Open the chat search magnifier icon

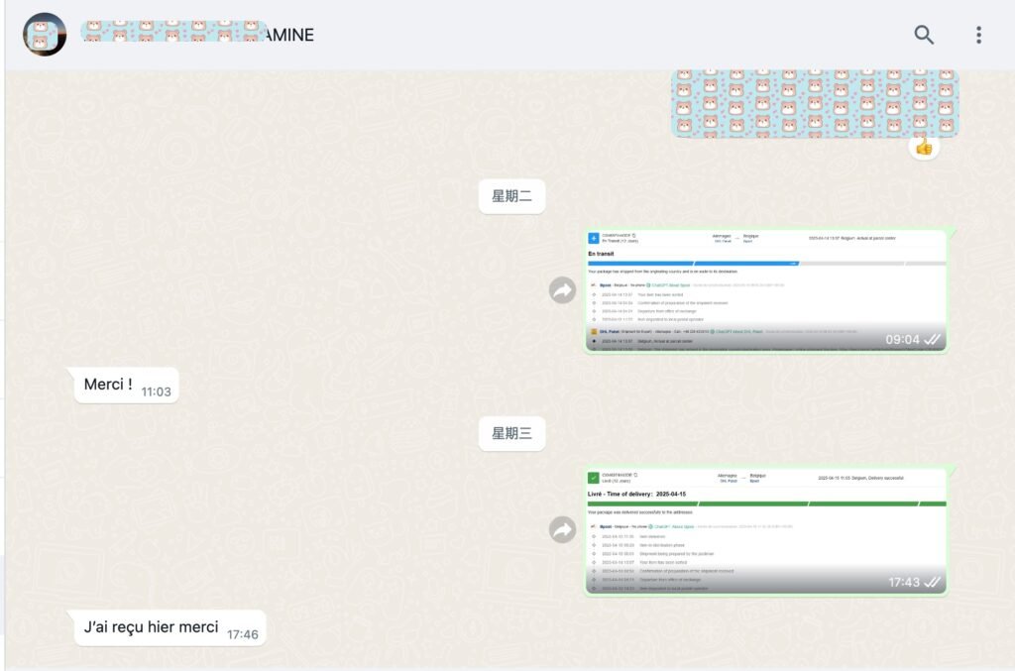pos(924,36)
